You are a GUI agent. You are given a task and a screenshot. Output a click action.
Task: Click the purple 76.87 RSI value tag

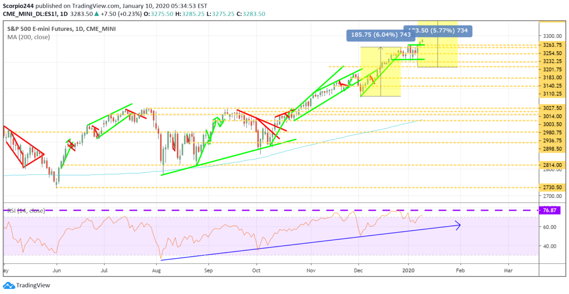click(548, 210)
